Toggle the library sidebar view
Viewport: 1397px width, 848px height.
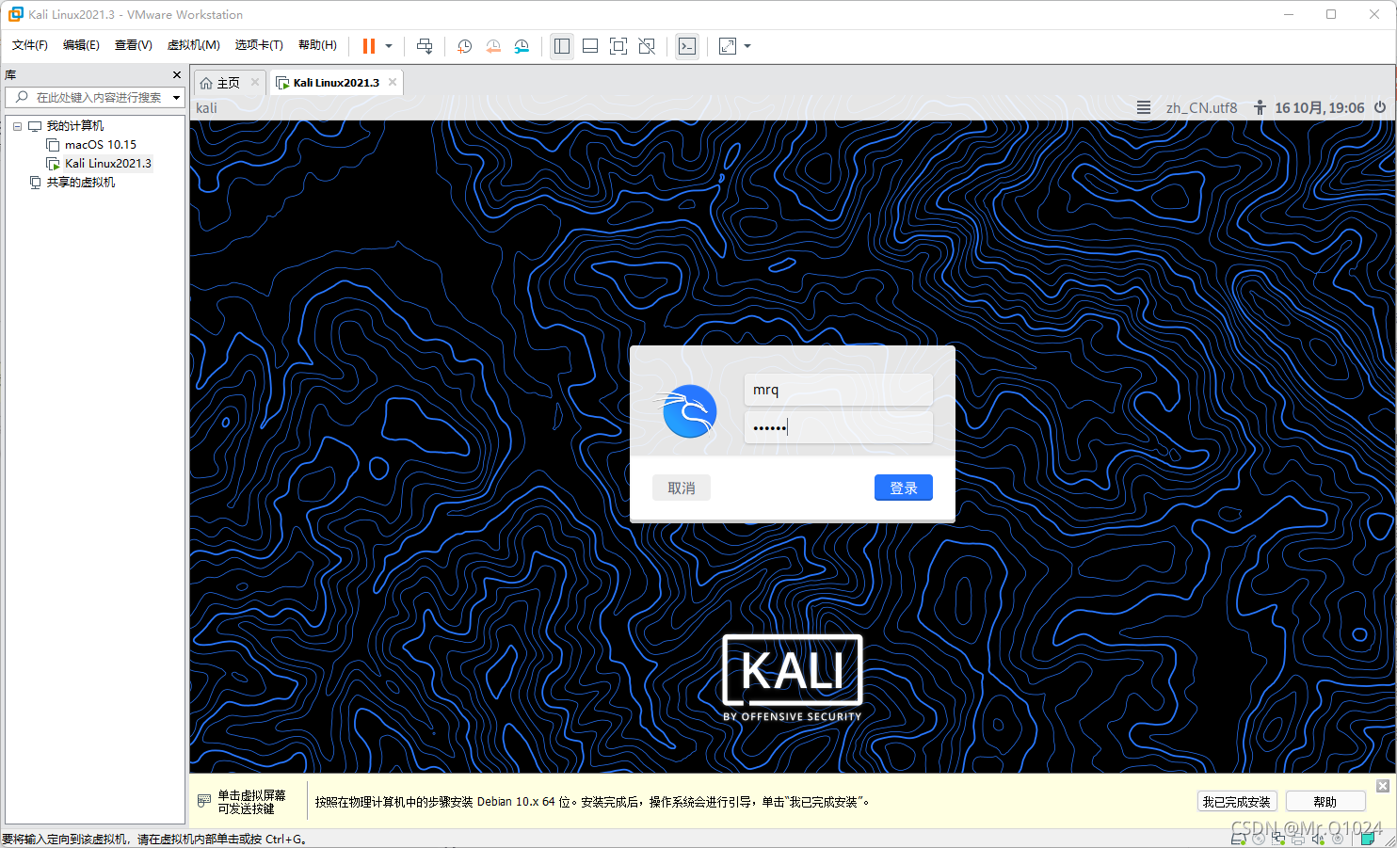(562, 46)
